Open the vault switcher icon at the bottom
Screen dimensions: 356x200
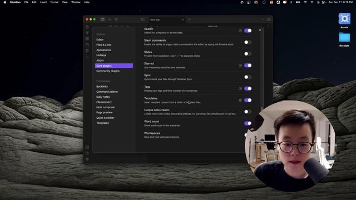point(87,147)
